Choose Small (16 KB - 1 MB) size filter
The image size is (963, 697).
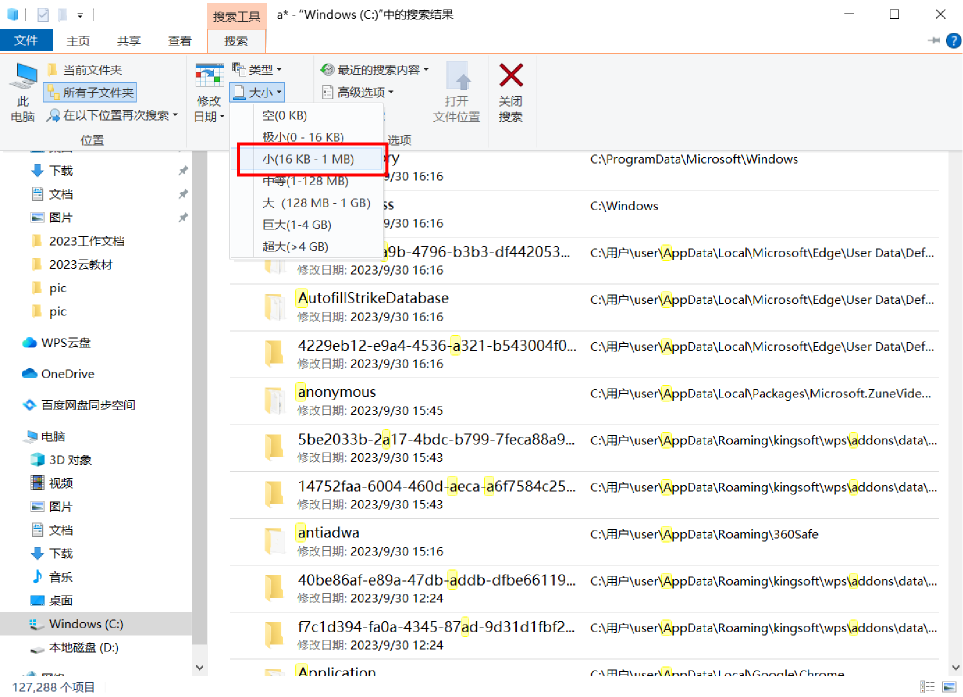pos(308,159)
